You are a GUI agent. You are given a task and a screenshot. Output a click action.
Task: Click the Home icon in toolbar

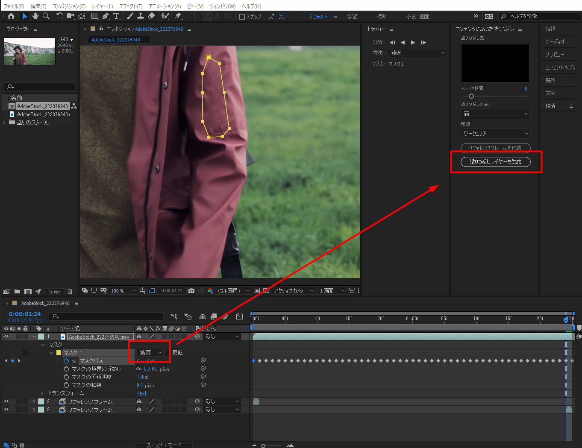11,16
